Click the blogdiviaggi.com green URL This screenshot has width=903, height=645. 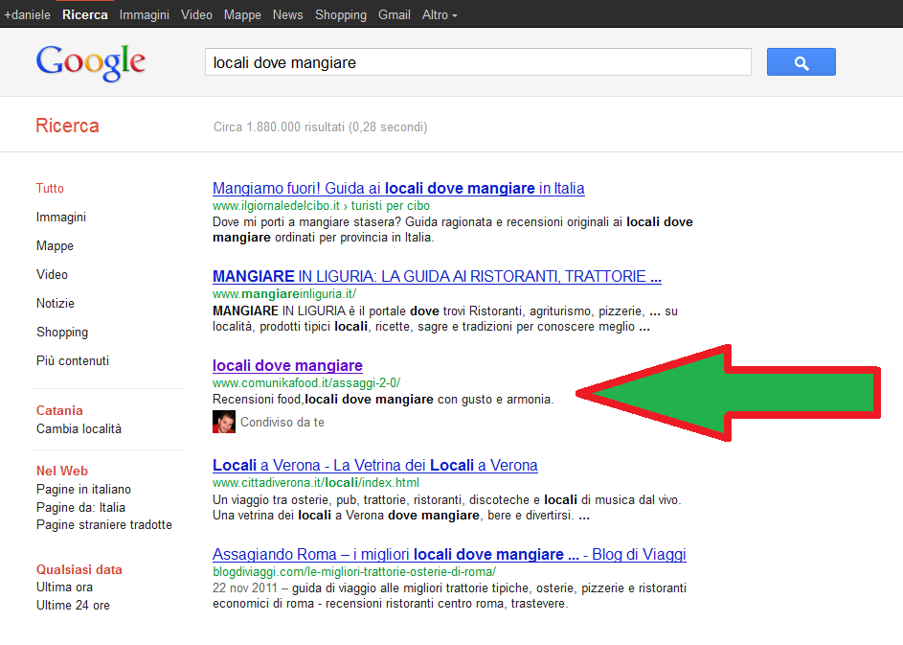[x=354, y=572]
